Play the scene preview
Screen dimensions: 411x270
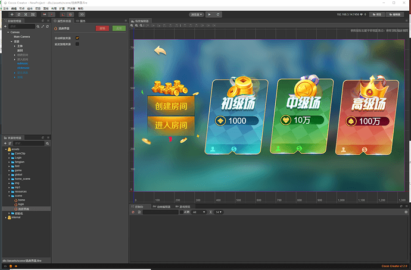click(x=210, y=14)
